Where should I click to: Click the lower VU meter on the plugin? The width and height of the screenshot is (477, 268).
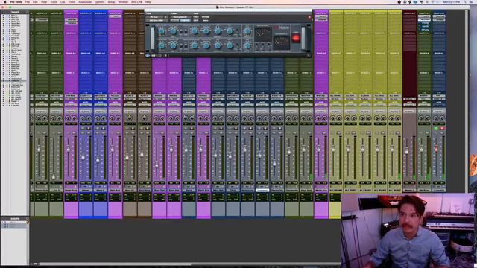click(282, 42)
